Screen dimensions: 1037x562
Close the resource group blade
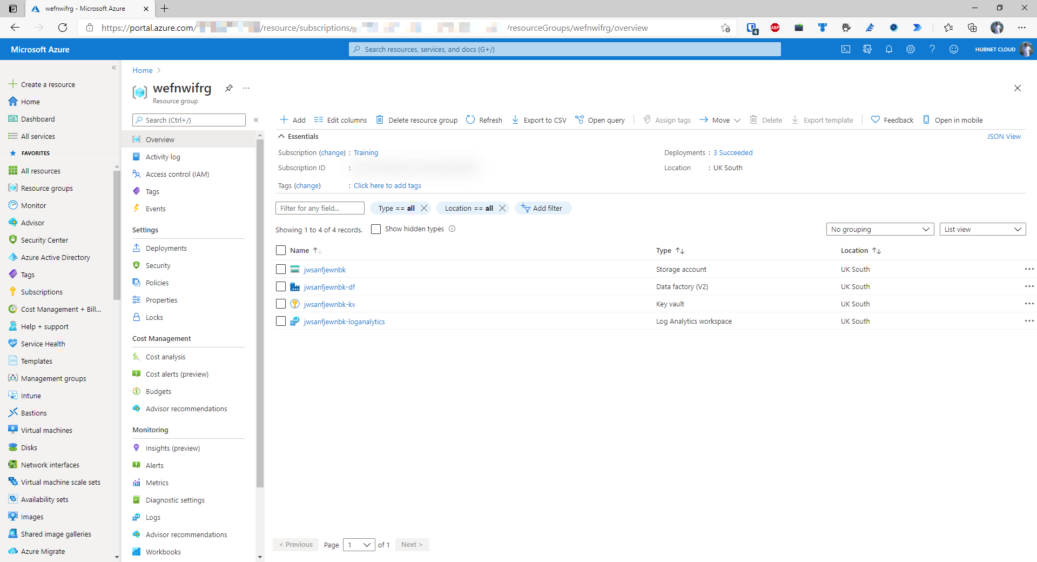pos(1018,88)
